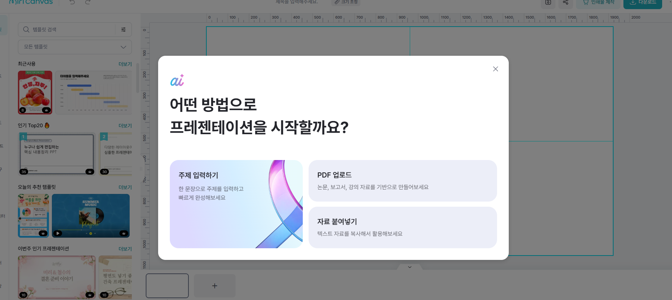
Task: Click the undo arrow icon
Action: (x=72, y=2)
